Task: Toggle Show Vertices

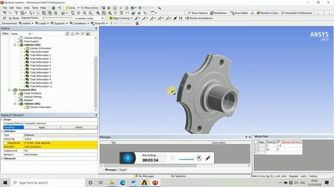Action: click(x=197, y=13)
